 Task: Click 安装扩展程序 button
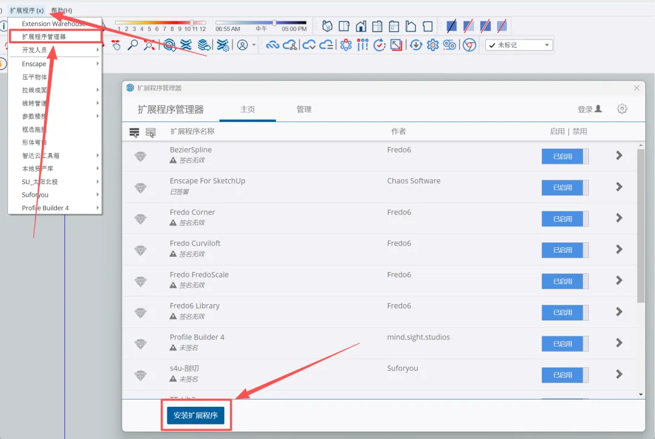tap(195, 415)
